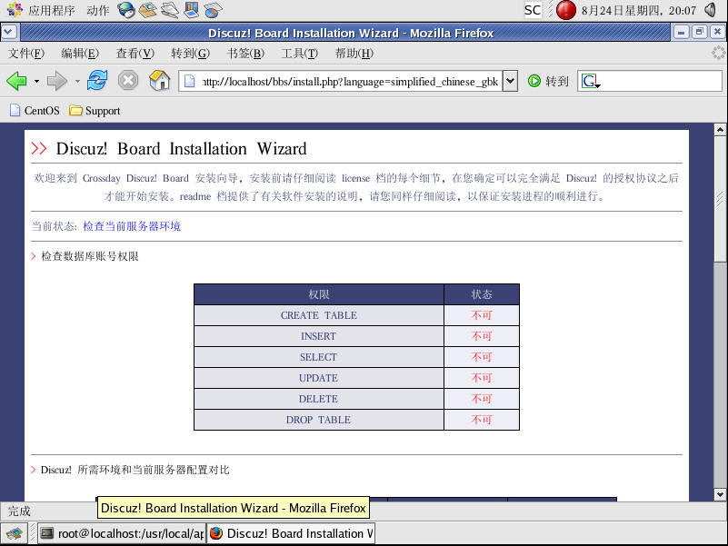The width and height of the screenshot is (728, 546).
Task: Click the vertical scrollbar thumb
Action: (x=720, y=199)
